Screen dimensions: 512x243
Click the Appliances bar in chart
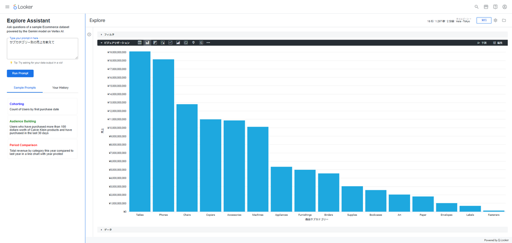[282, 189]
